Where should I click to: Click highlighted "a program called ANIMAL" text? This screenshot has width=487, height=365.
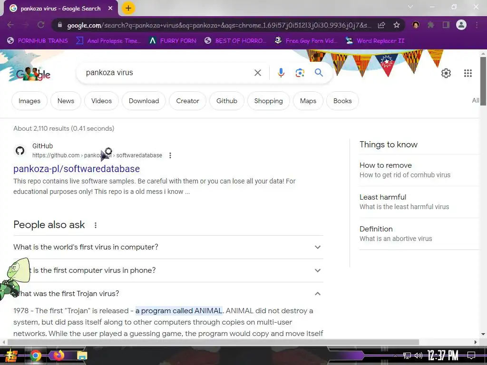point(179,311)
